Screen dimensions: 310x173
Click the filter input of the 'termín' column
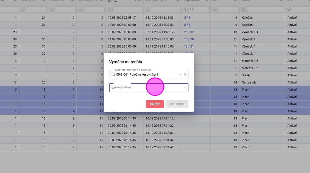[127, 9]
